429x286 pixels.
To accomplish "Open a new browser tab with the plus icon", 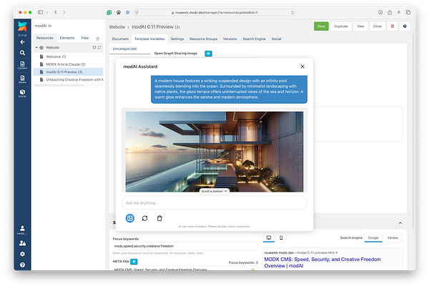I will [x=399, y=12].
